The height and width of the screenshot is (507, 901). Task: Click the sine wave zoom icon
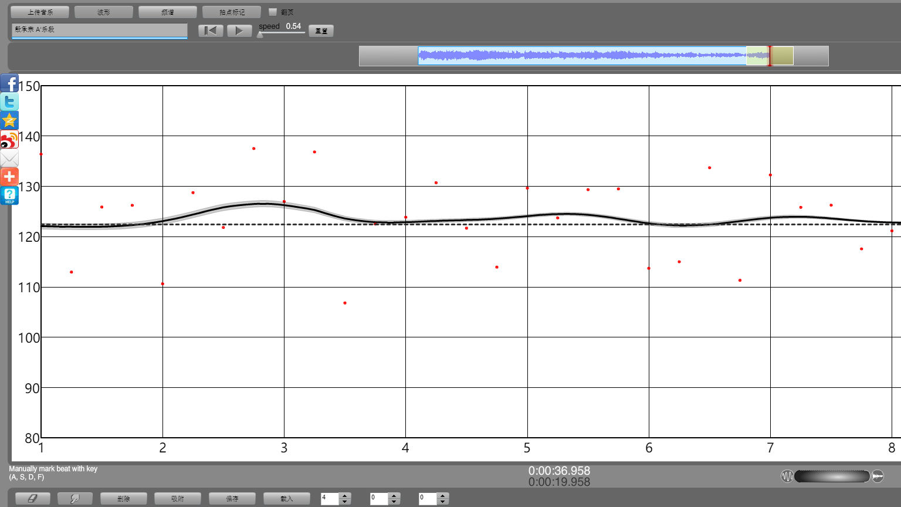(x=787, y=476)
